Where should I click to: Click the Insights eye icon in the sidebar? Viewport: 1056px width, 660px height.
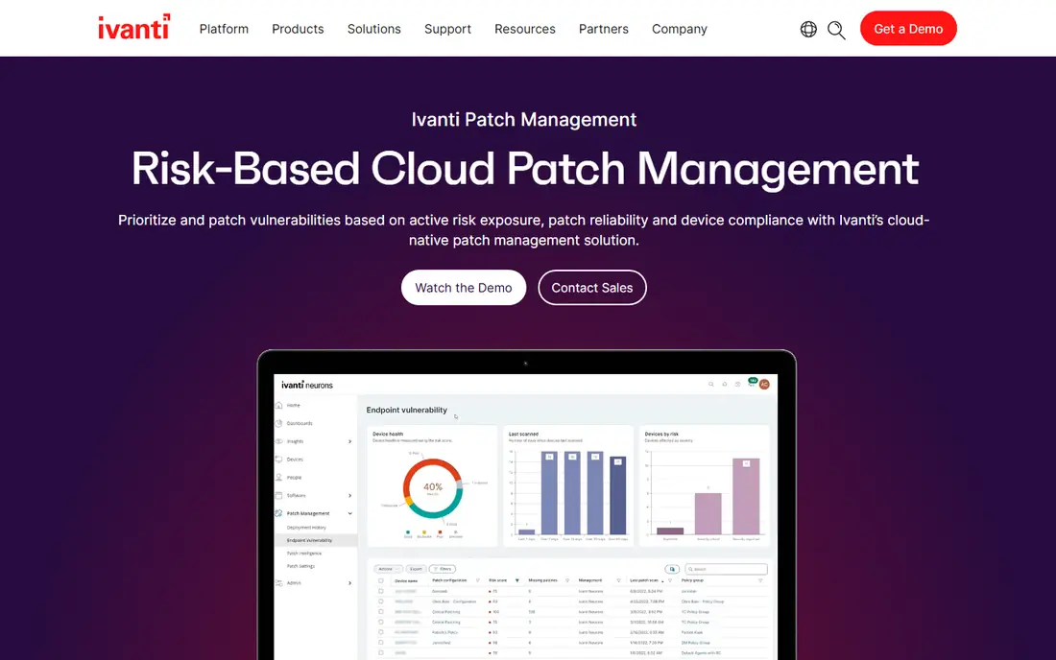278,441
